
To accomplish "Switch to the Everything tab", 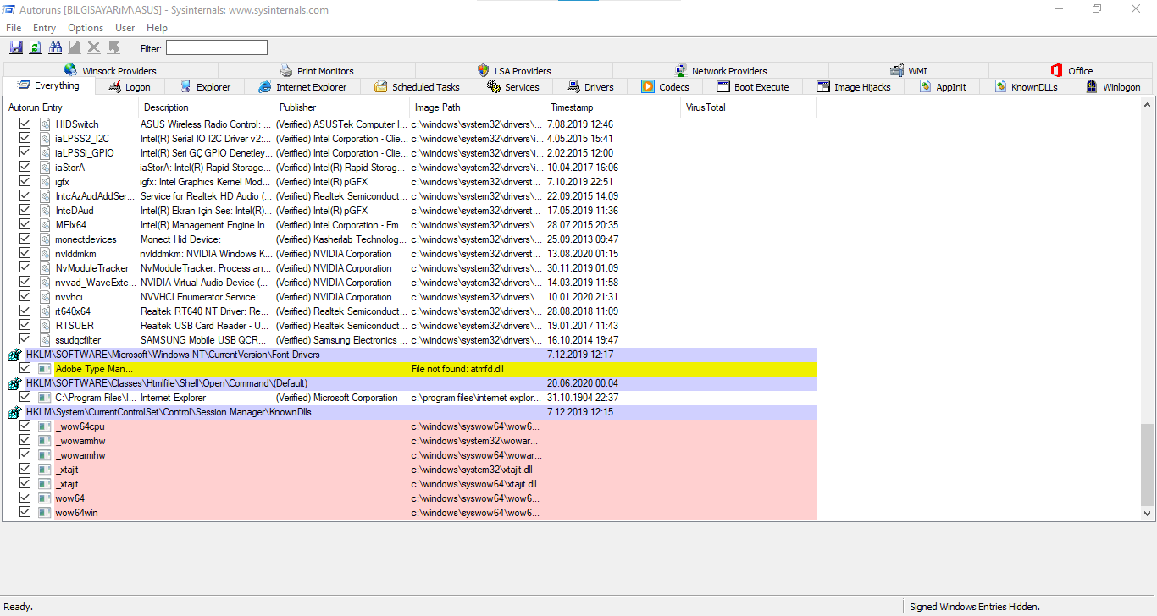I will tap(49, 86).
